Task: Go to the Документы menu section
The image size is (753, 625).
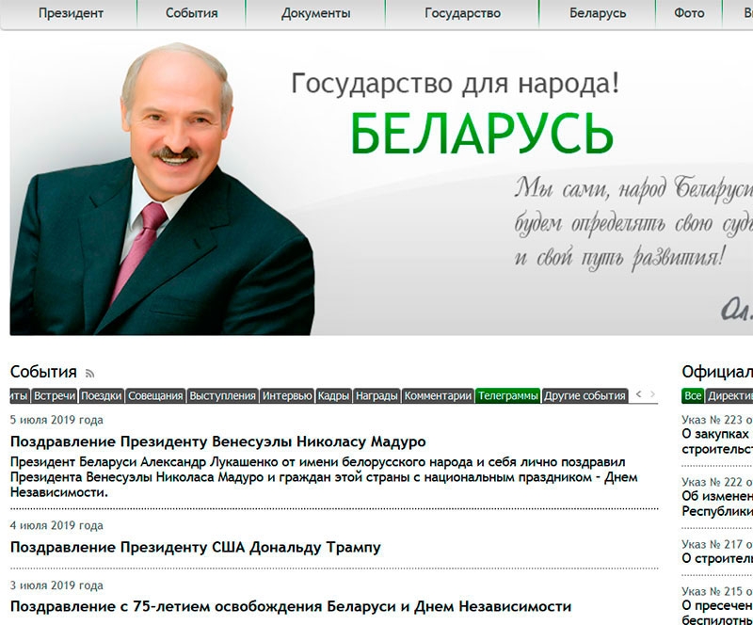Action: [315, 13]
